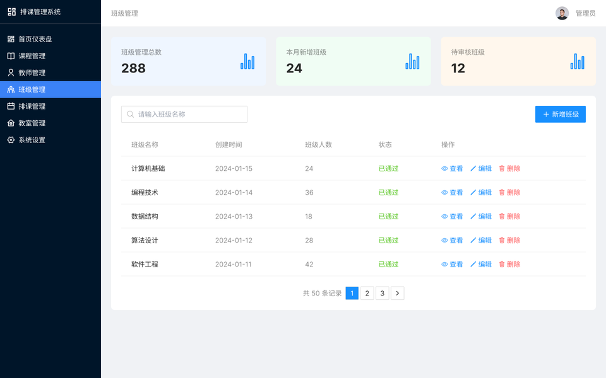The height and width of the screenshot is (378, 606).
Task: Click the house icon next to 教室管理
Action: click(x=11, y=123)
